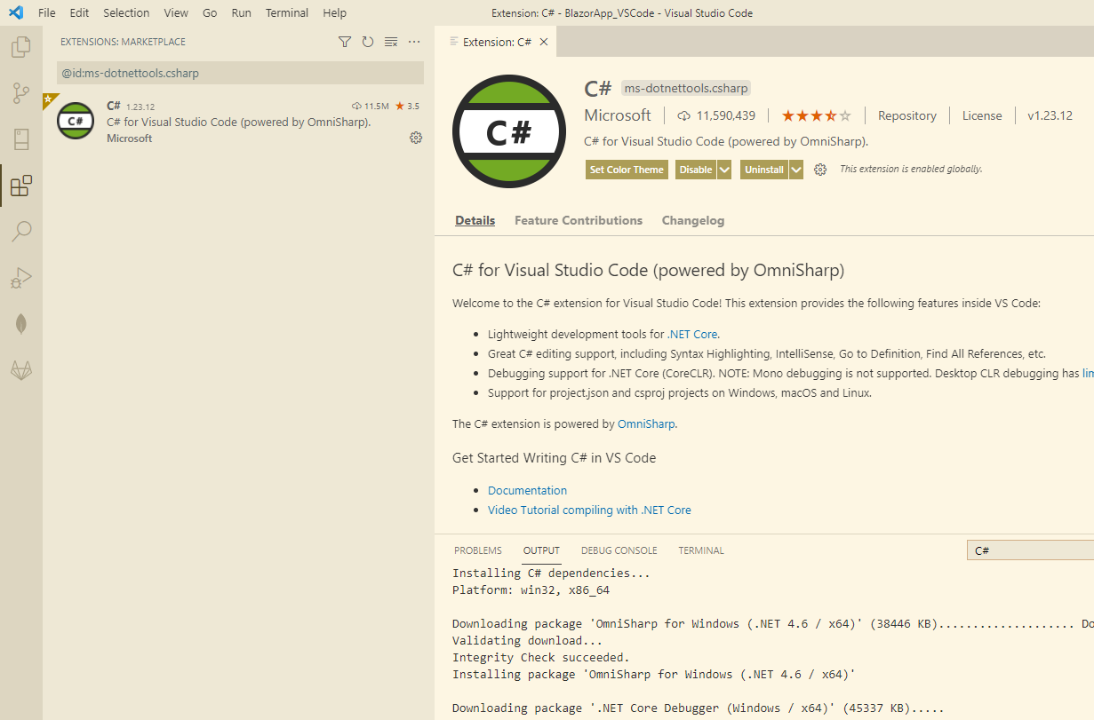Click the Microsoft publisher link
The width and height of the screenshot is (1094, 720).
coord(618,115)
